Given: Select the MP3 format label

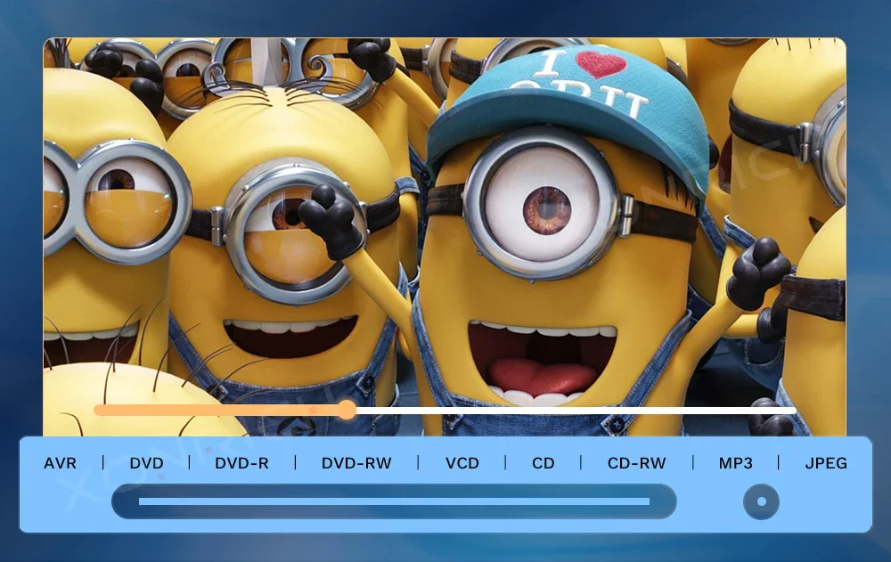Looking at the screenshot, I should (735, 463).
